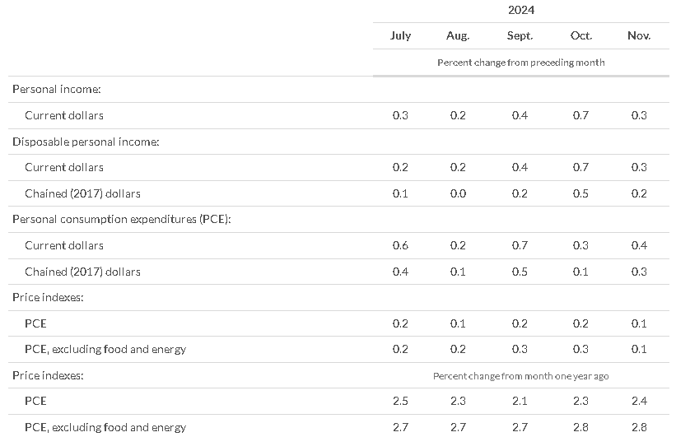Click September year-over-year PCE value 2.1
The height and width of the screenshot is (437, 676).
[x=520, y=402]
